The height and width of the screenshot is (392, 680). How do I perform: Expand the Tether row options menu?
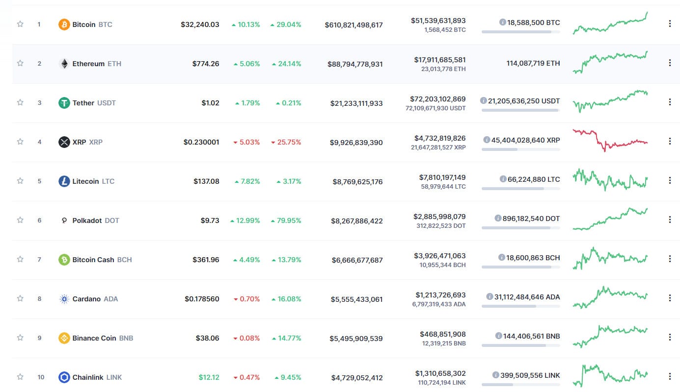[670, 102]
